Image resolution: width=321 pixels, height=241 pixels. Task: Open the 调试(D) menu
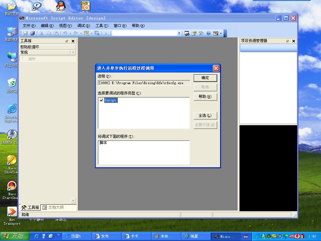coord(84,26)
